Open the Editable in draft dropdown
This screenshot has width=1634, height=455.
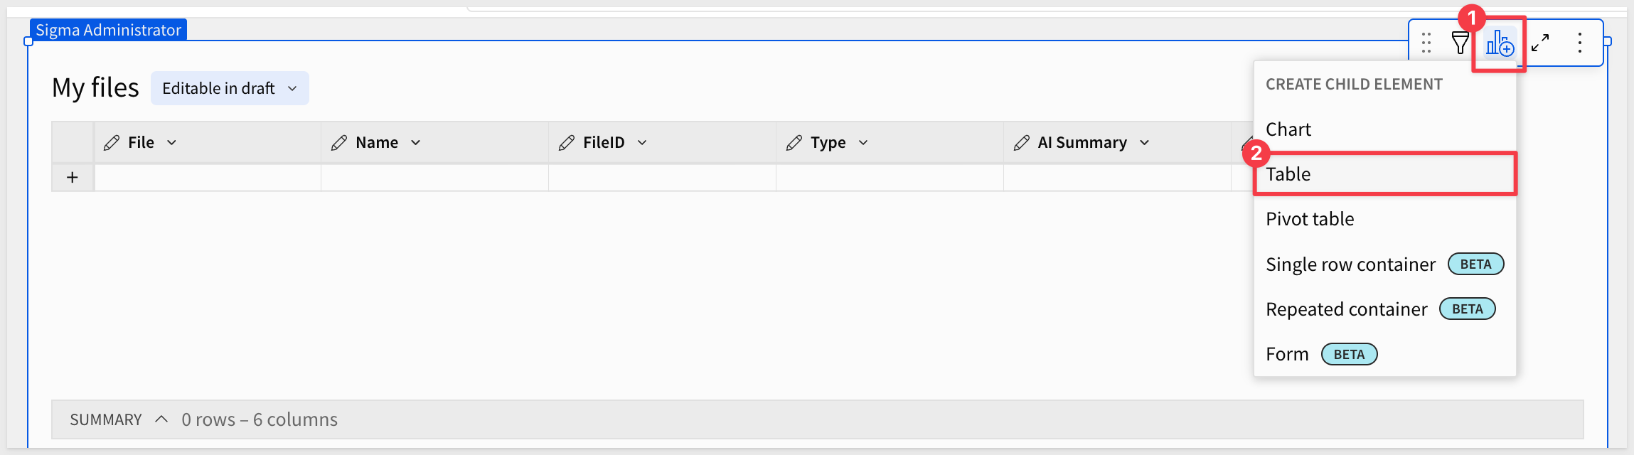230,88
